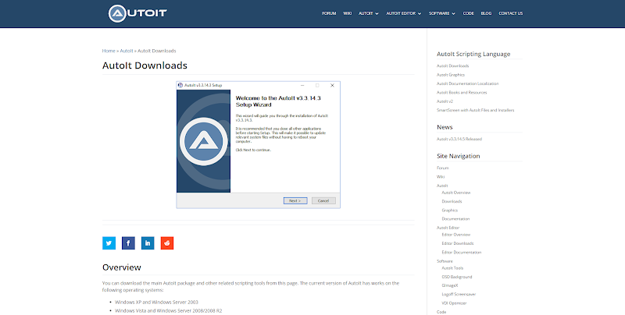Open AutoIt link under Site Navigation
This screenshot has height=315, width=625.
click(442, 186)
